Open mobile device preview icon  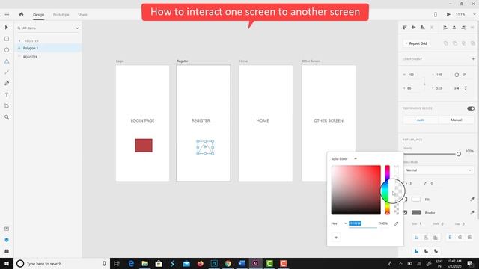pos(436,14)
